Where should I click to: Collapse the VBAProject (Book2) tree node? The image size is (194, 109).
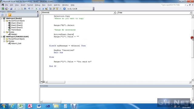coord(2,18)
